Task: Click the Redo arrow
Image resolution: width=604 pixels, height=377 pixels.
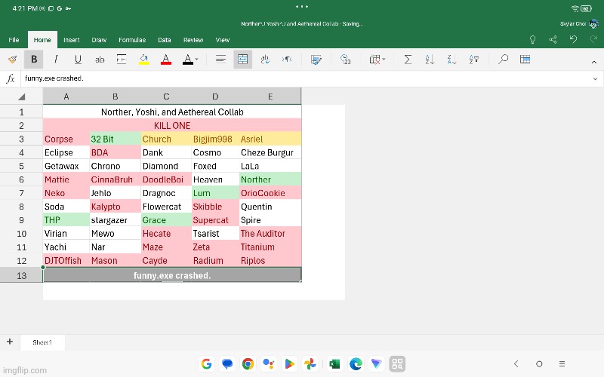Action: 593,39
